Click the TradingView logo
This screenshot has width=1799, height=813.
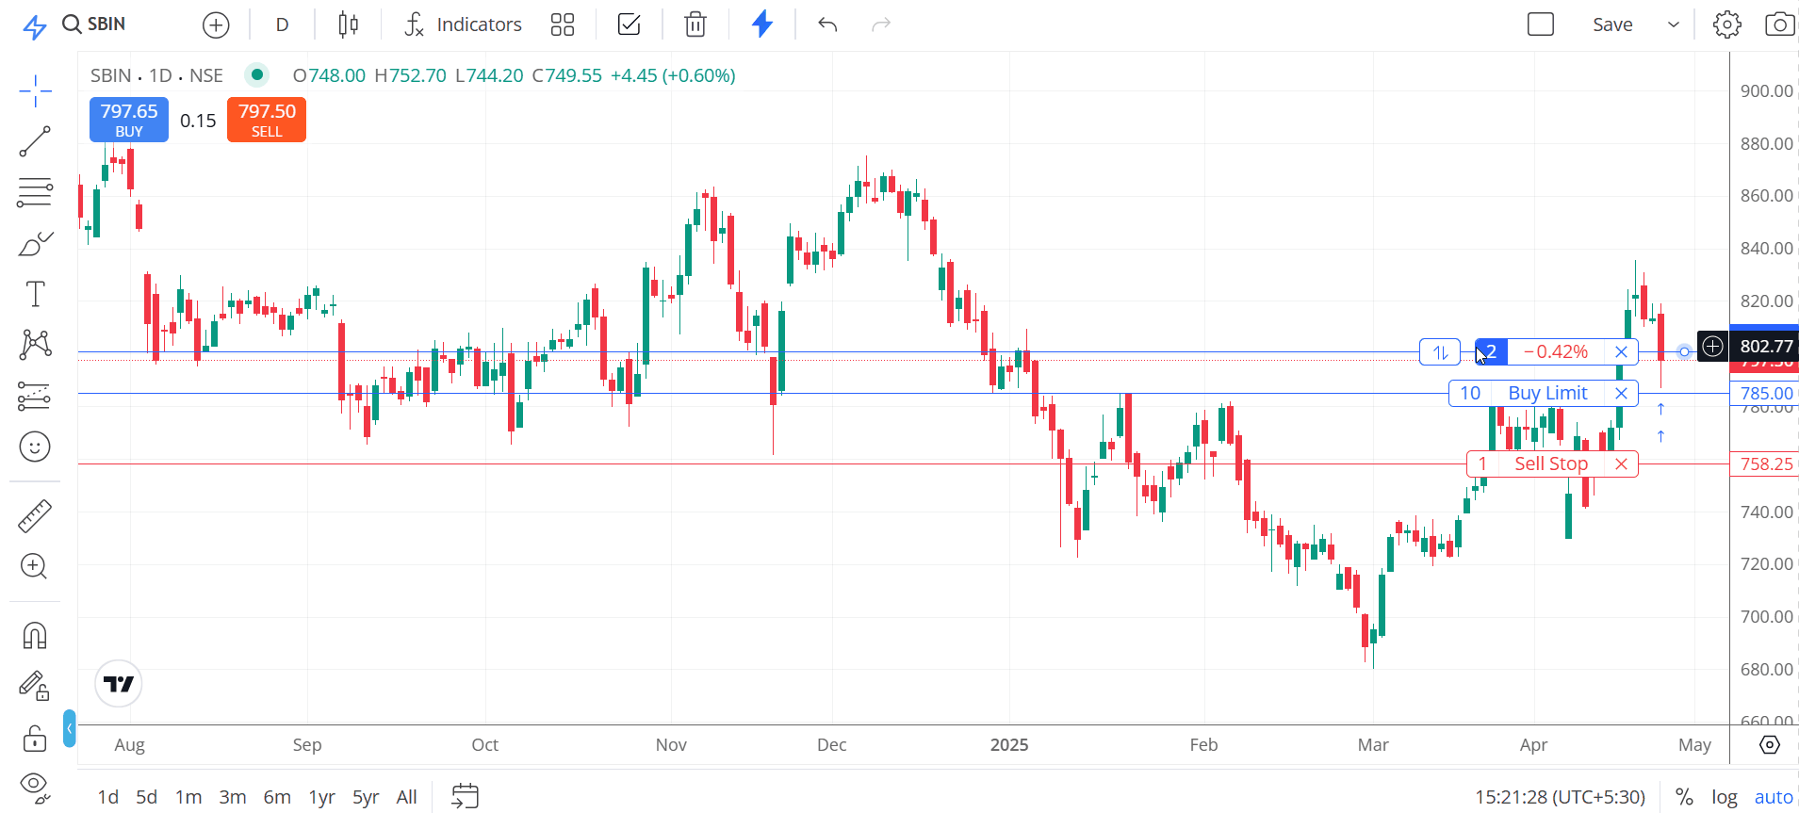[119, 684]
